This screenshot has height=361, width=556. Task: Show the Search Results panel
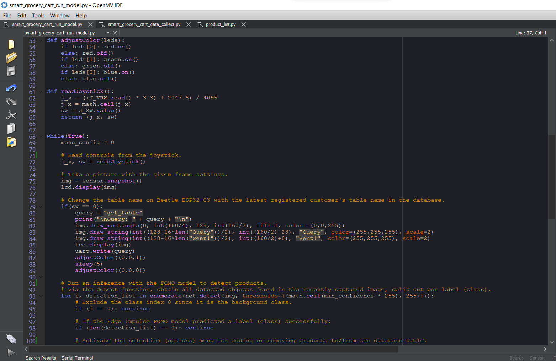click(x=41, y=358)
